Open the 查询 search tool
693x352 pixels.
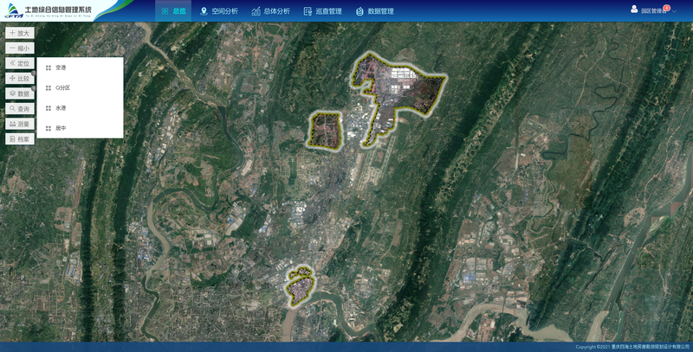[19, 108]
